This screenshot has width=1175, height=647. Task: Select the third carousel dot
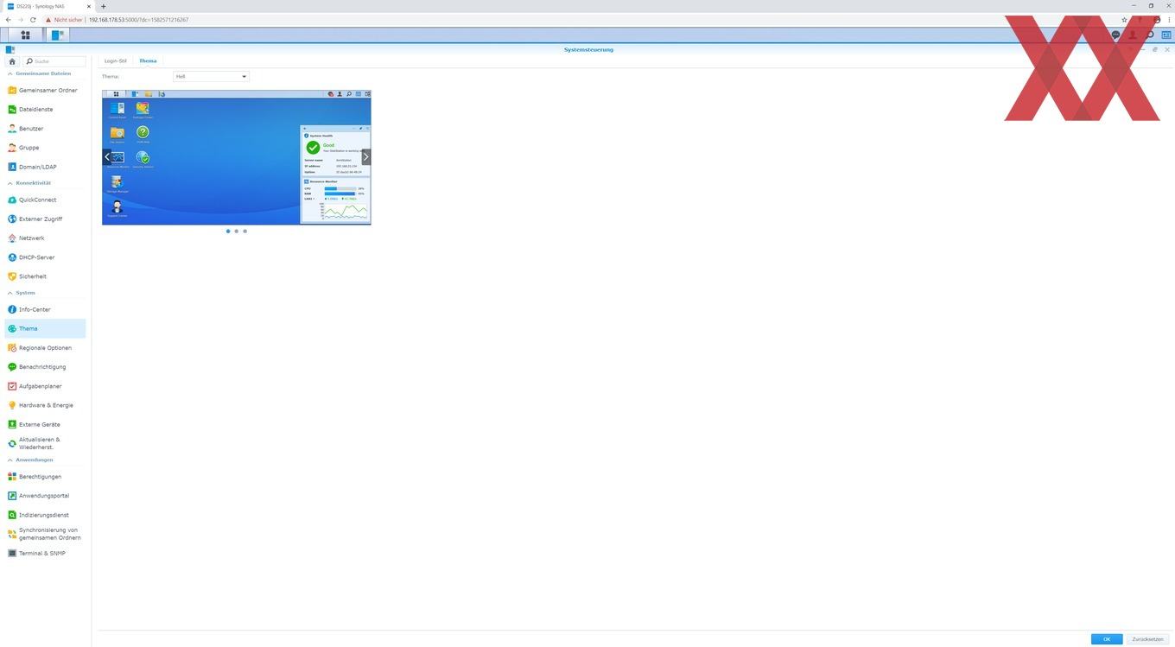(x=245, y=231)
